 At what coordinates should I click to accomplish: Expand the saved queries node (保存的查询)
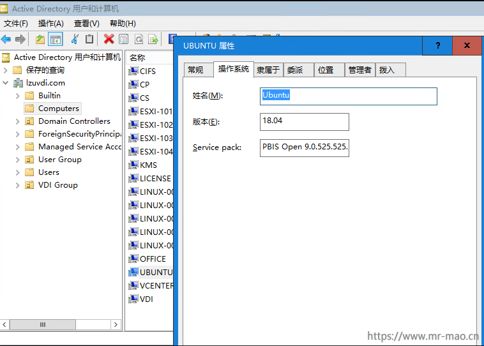pos(5,70)
